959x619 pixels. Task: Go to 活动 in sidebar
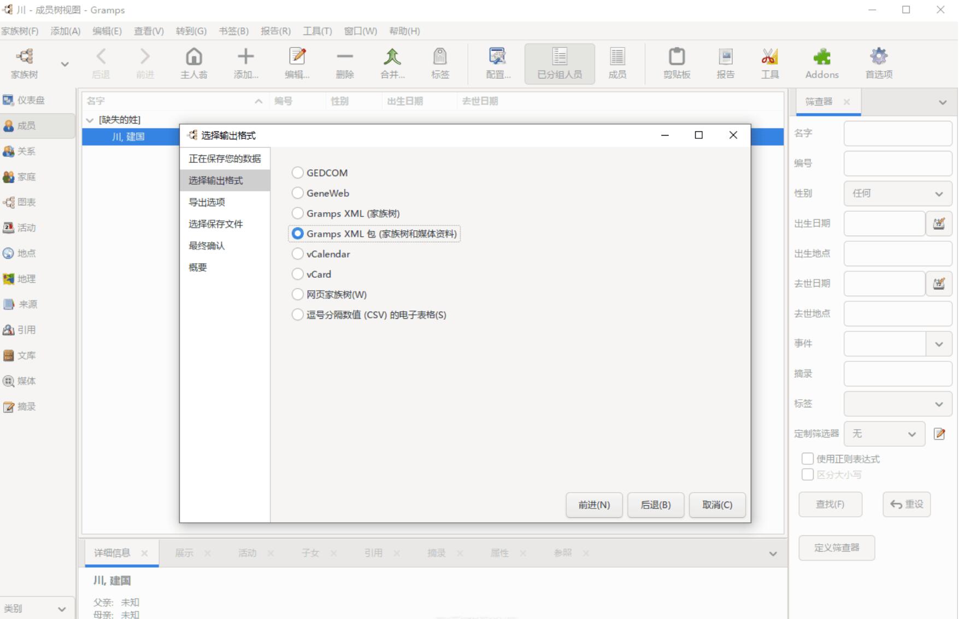pos(37,227)
